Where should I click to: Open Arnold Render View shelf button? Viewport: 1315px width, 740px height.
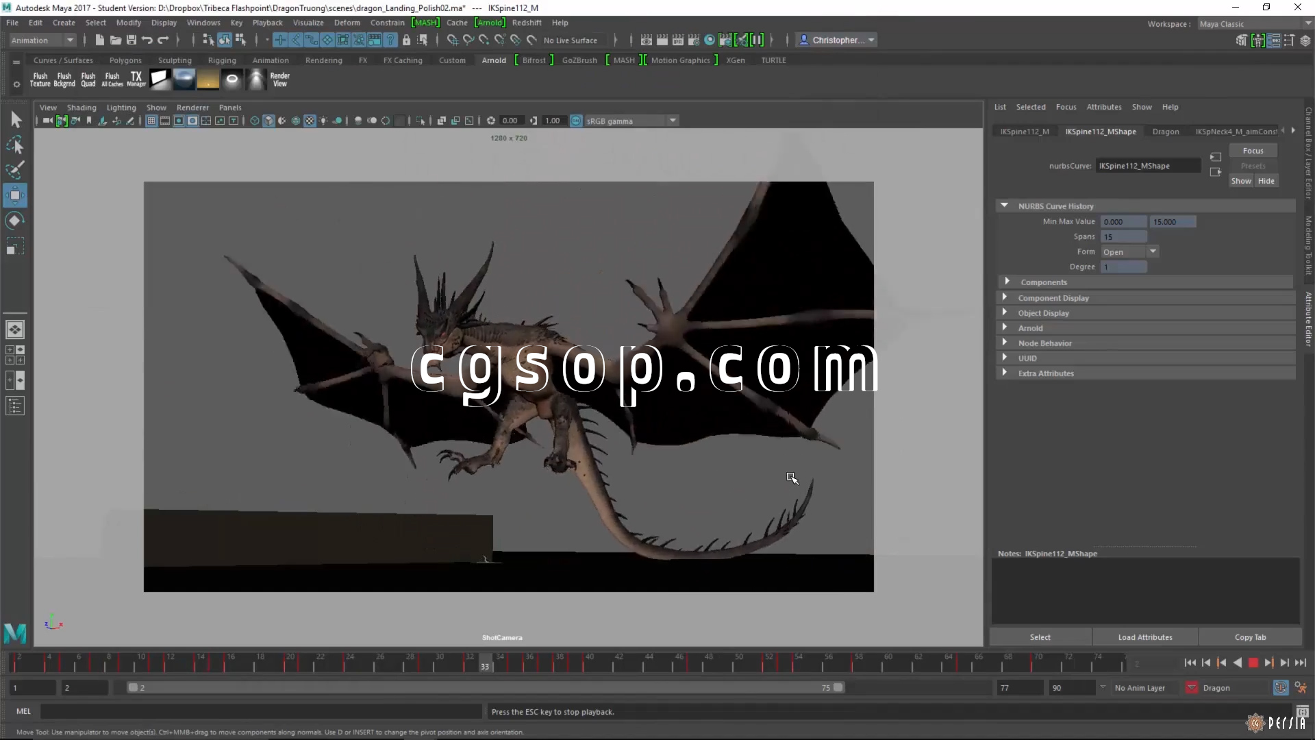[x=279, y=79]
